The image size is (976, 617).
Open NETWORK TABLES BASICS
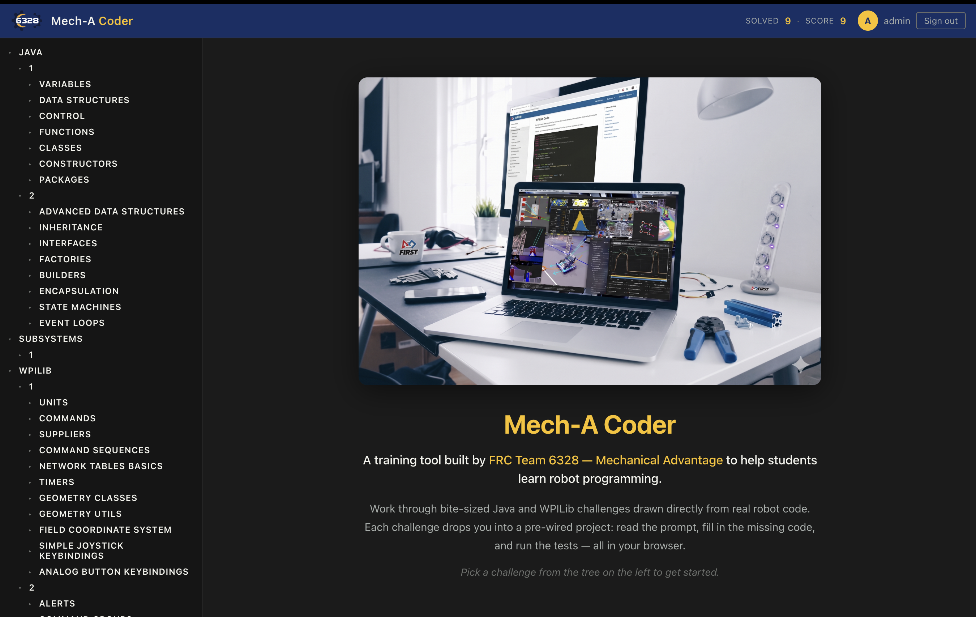pyautogui.click(x=101, y=466)
